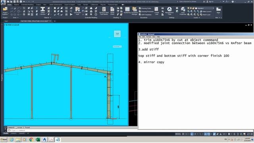The height and width of the screenshot is (143, 254).
Task: Open the PDF reader from the taskbar
Action: [x=51, y=139]
